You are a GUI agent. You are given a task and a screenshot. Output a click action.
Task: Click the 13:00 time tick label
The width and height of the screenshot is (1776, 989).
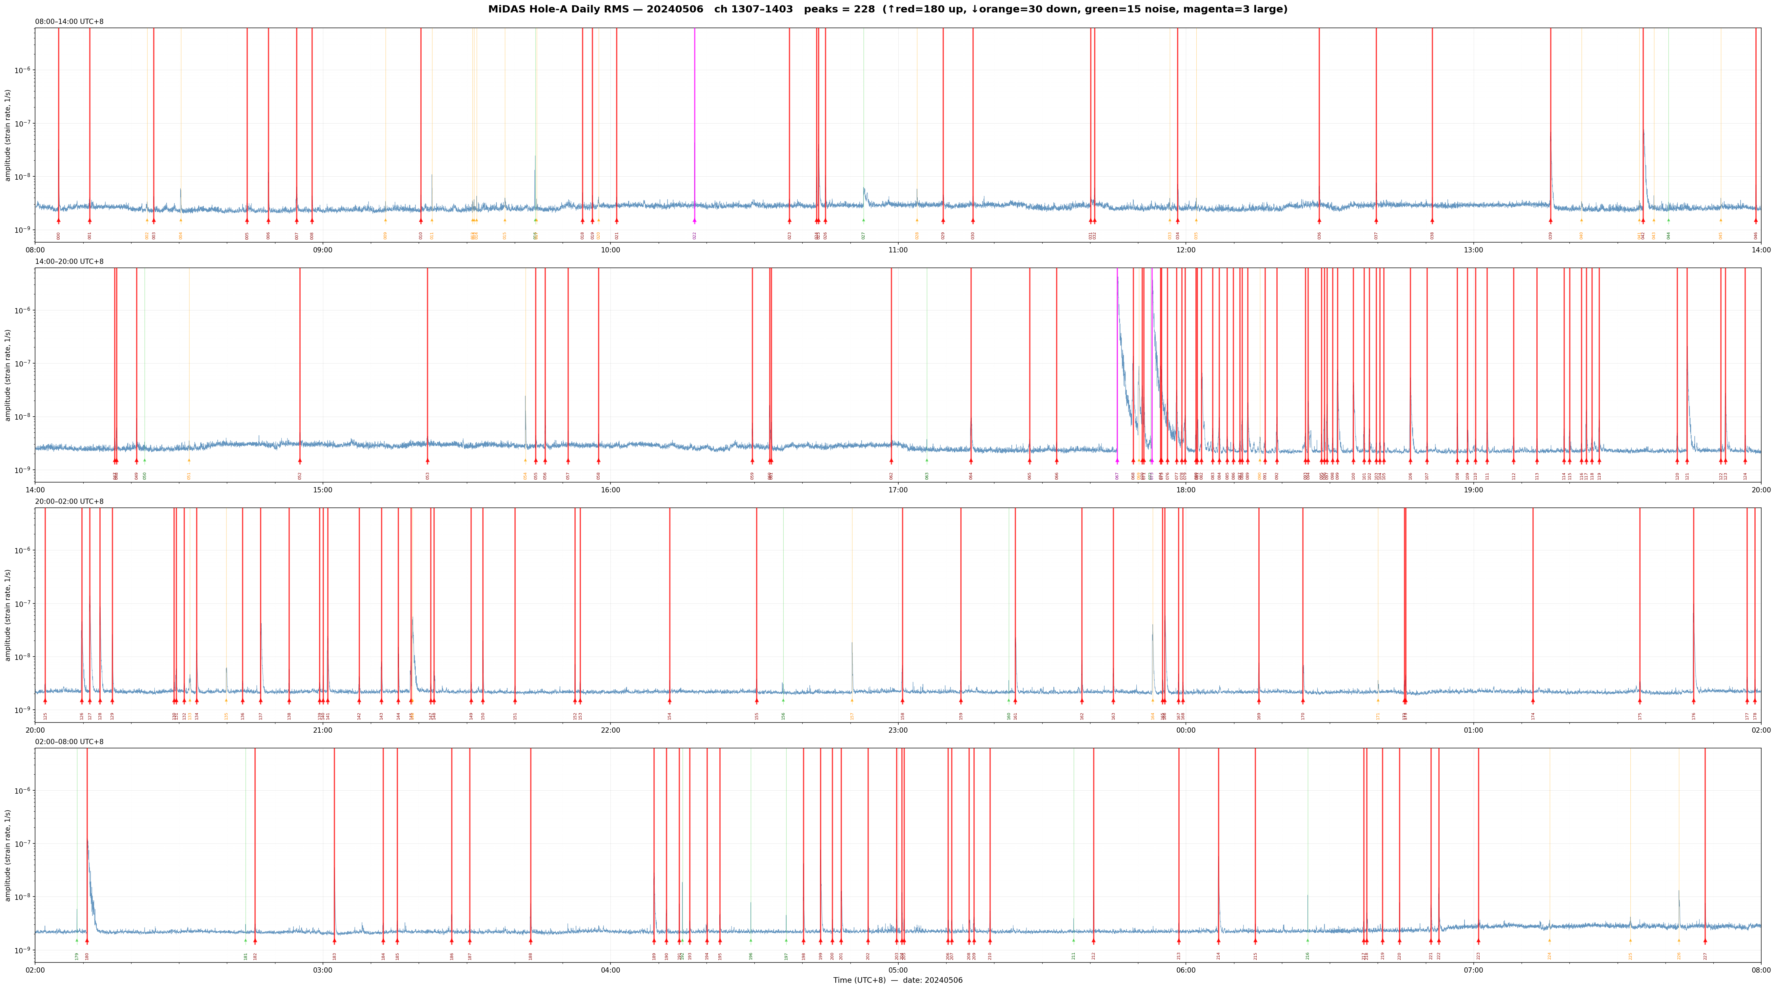pos(1473,250)
